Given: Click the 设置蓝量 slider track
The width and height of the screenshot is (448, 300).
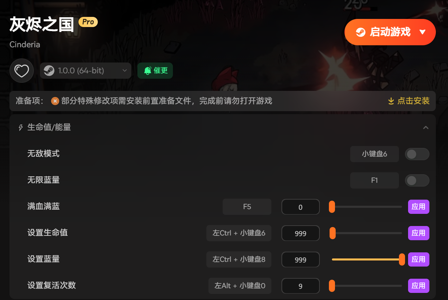Looking at the screenshot, I should coord(367,259).
